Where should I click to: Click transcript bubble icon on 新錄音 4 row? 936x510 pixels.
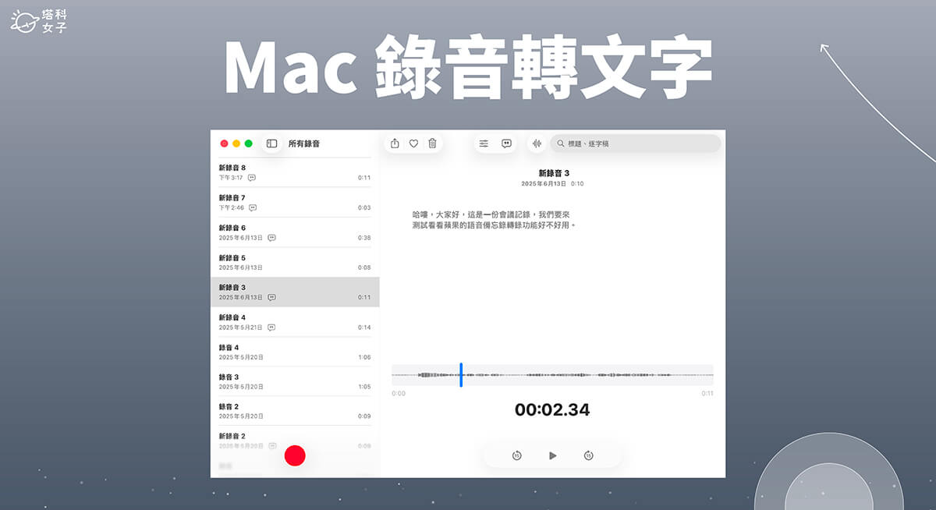pos(271,327)
